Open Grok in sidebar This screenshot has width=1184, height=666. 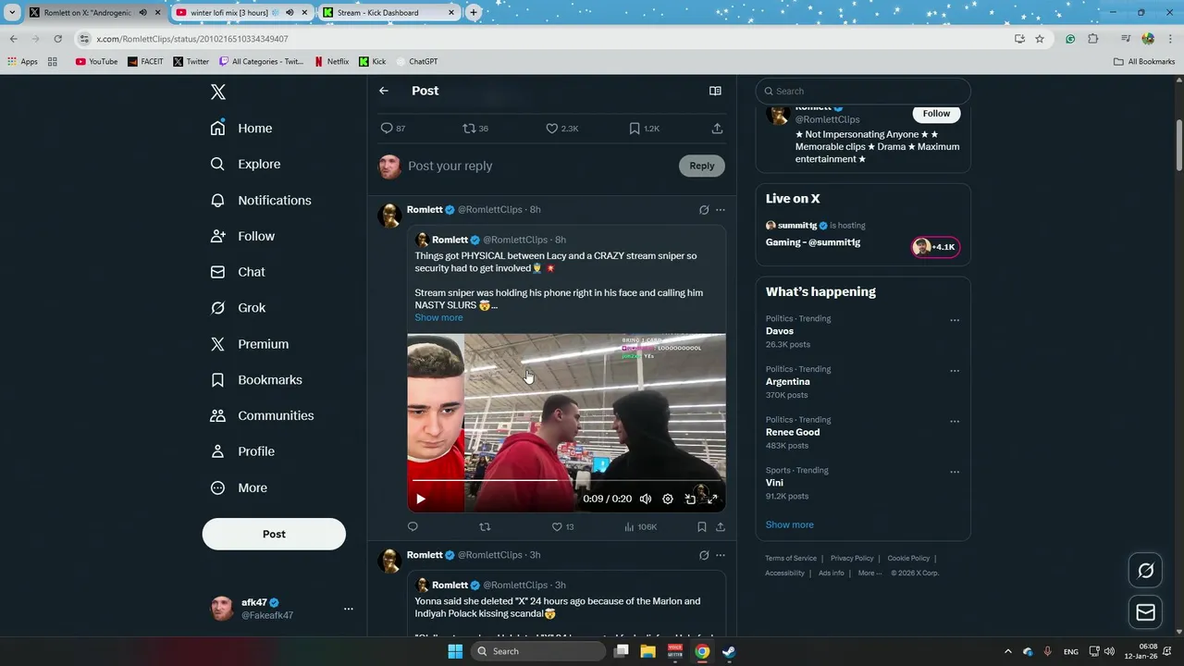tap(238, 308)
